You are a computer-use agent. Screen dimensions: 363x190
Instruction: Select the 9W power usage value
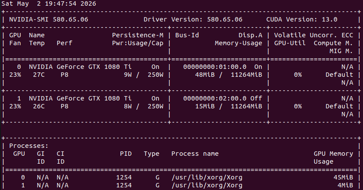click(127, 75)
